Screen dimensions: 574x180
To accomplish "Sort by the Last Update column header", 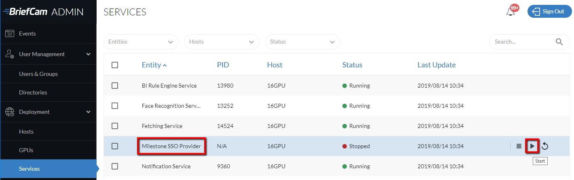I will coord(437,65).
